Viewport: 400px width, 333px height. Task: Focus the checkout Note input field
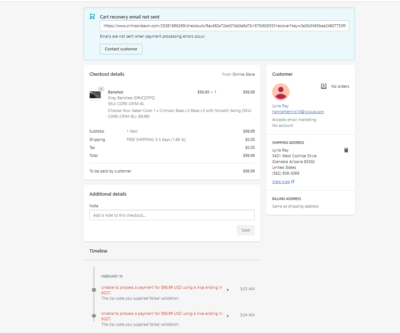pyautogui.click(x=172, y=215)
